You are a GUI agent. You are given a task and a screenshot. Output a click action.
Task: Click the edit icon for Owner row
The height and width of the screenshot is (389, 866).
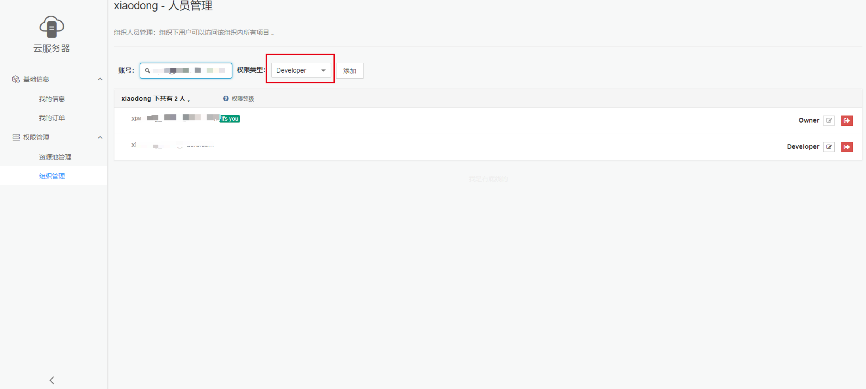click(x=829, y=120)
